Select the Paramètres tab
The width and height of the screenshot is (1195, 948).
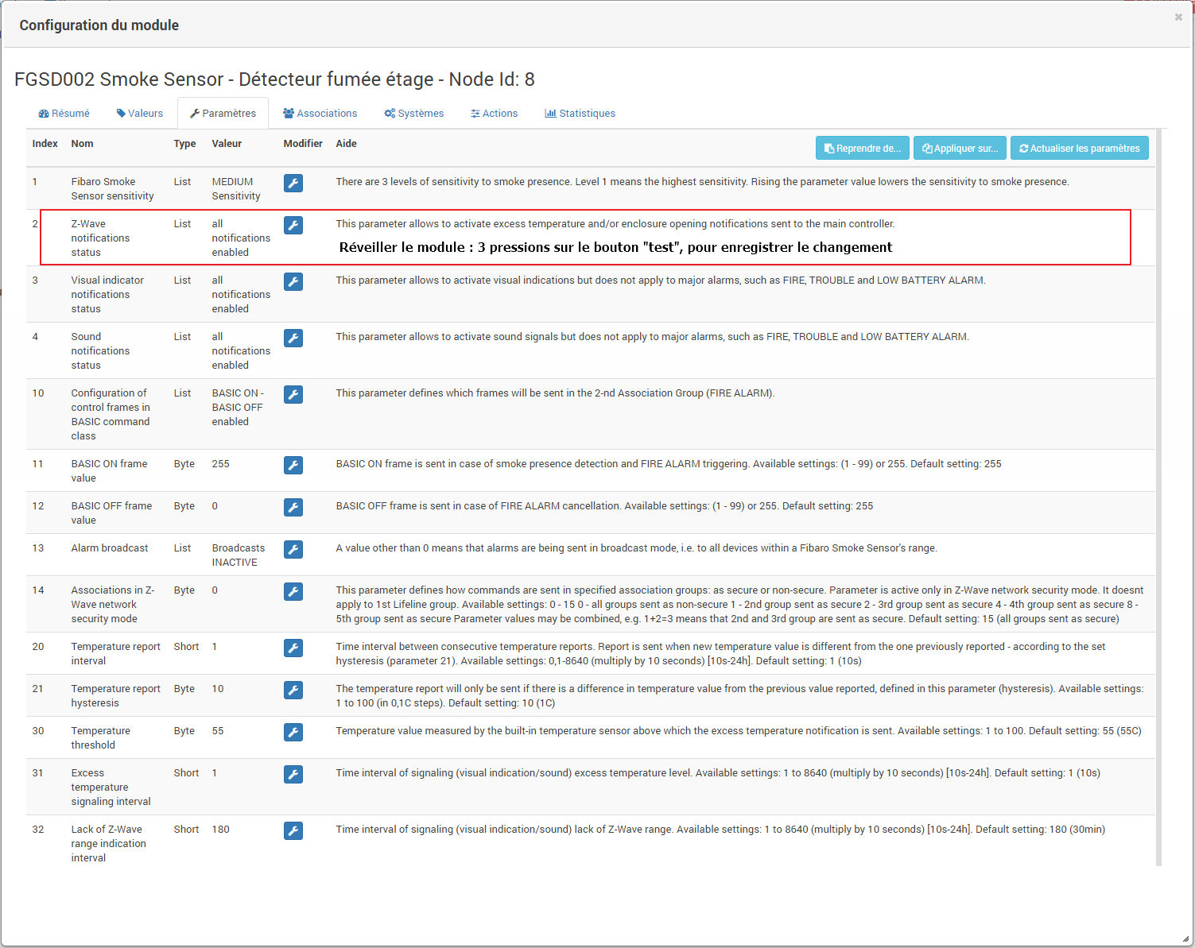[x=223, y=114]
